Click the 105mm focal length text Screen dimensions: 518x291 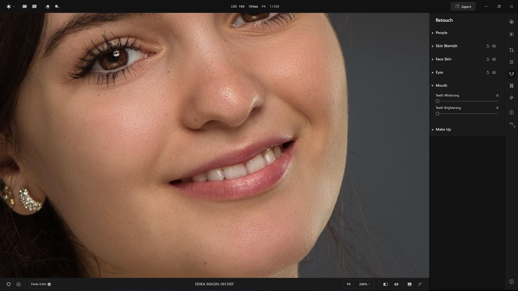[x=253, y=6]
